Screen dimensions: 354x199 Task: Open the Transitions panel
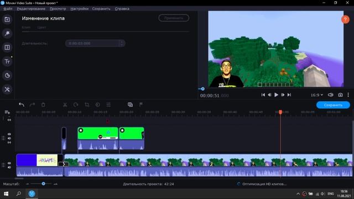pos(7,48)
